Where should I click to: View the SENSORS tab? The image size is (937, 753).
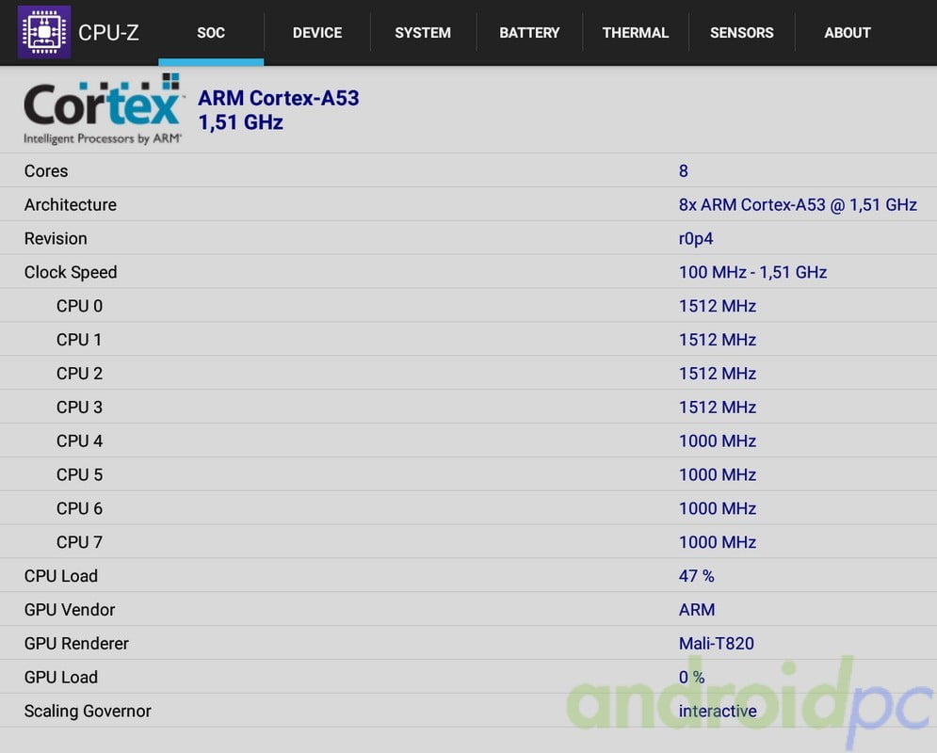(x=741, y=33)
